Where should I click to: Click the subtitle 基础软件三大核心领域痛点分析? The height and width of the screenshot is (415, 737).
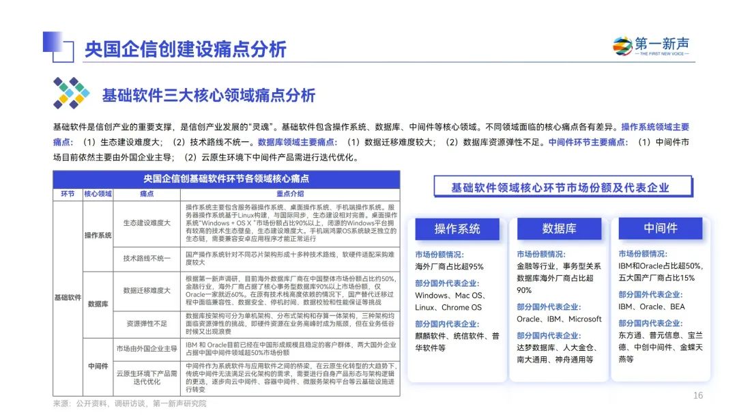[209, 96]
